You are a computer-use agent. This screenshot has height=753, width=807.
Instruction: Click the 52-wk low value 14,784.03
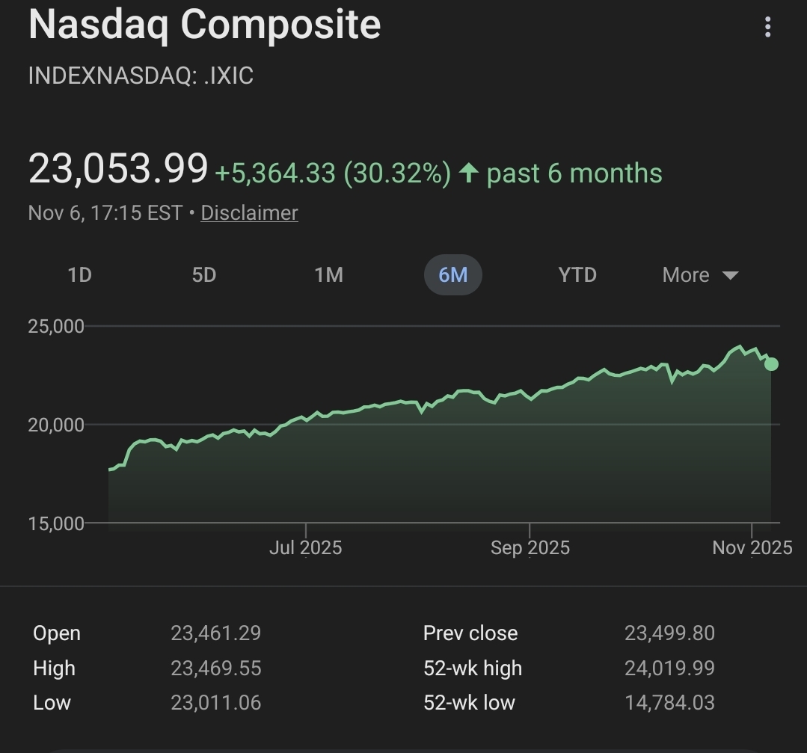pos(669,703)
